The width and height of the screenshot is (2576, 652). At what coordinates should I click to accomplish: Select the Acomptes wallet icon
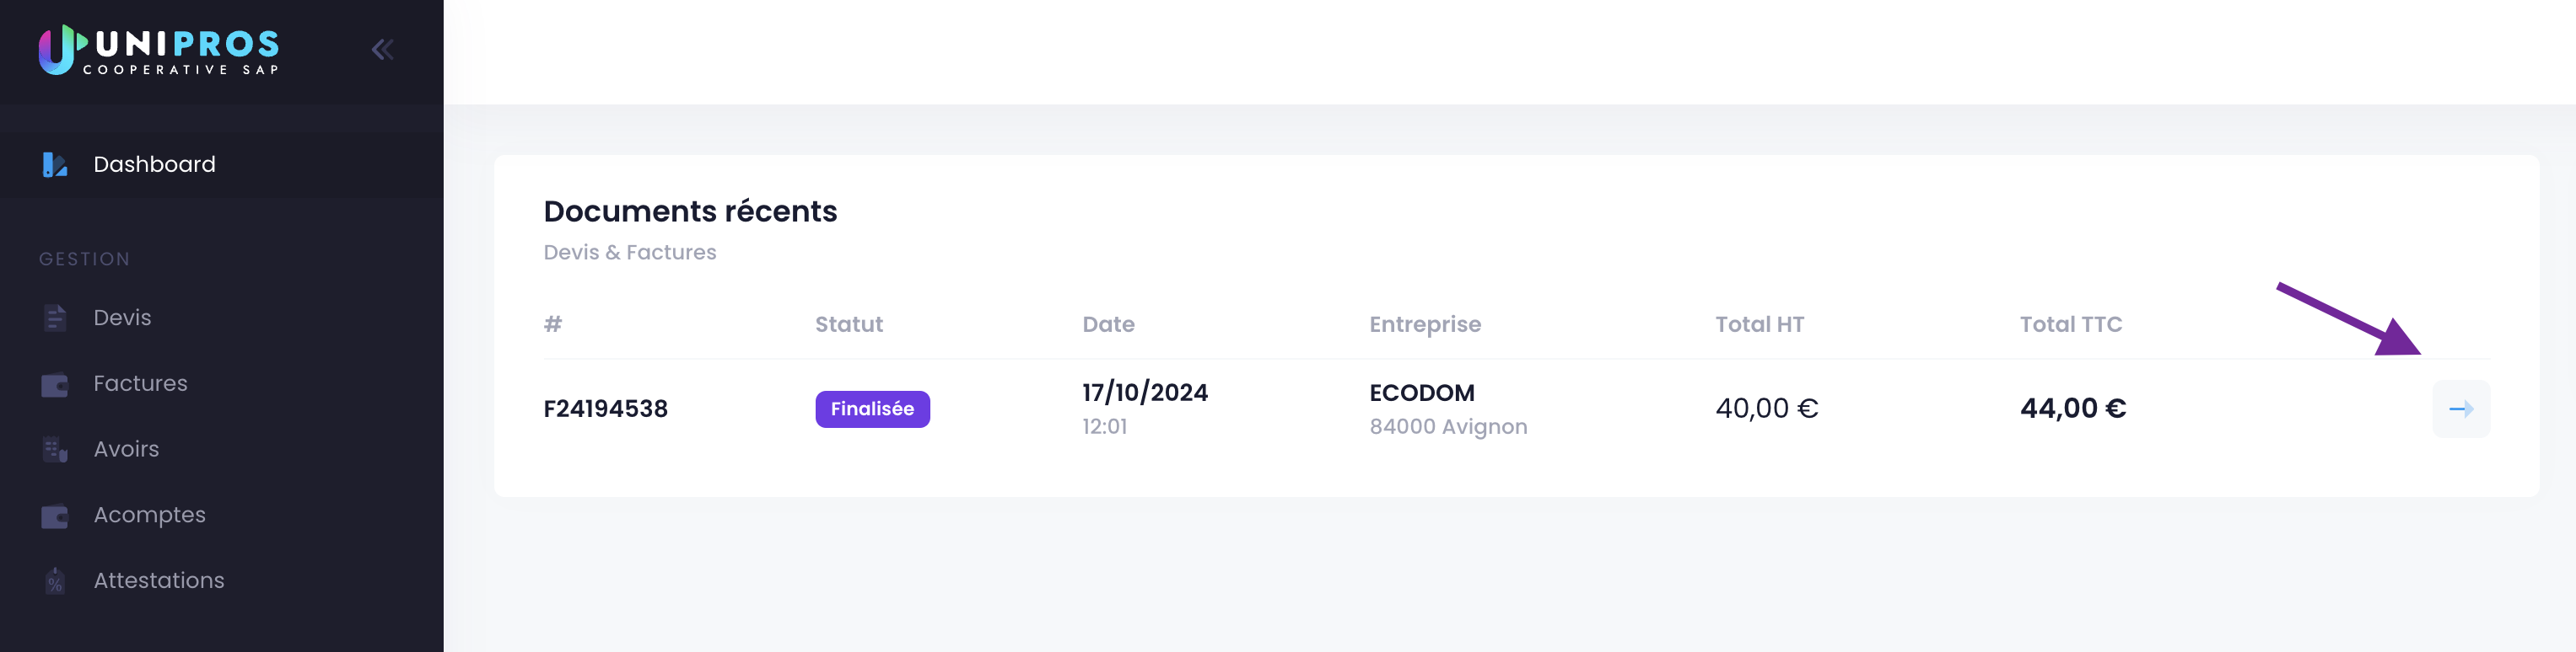[55, 516]
